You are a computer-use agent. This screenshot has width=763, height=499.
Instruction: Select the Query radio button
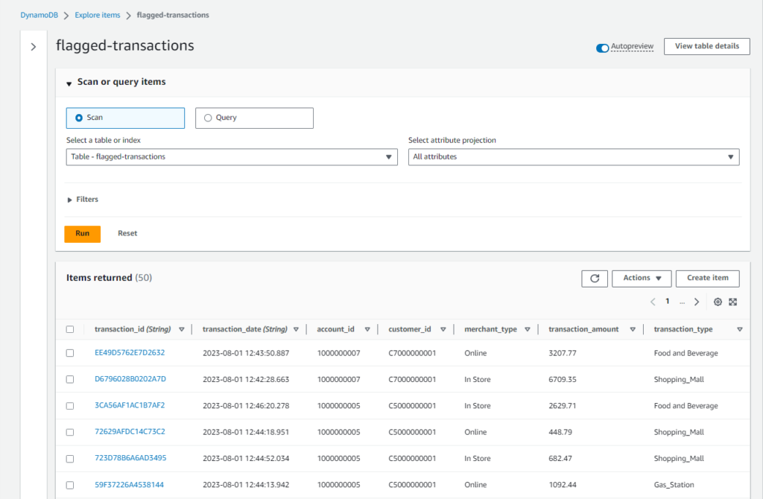pos(208,118)
